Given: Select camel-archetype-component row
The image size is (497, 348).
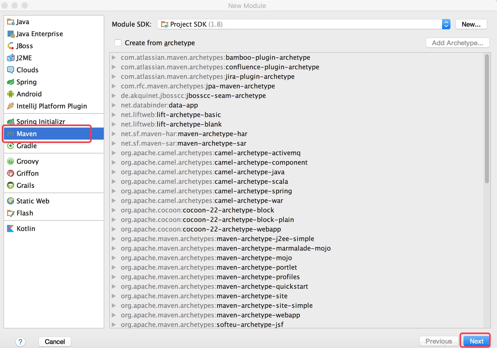Looking at the screenshot, I should click(297, 162).
